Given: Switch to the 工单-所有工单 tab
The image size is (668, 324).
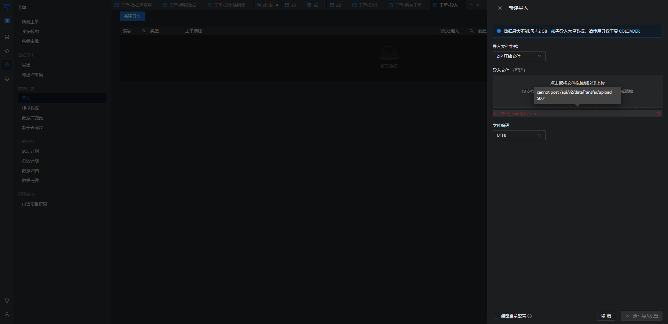Looking at the screenshot, I should pos(406,5).
